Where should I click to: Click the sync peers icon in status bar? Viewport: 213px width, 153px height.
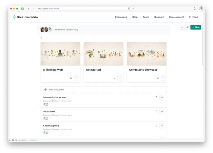12,140
